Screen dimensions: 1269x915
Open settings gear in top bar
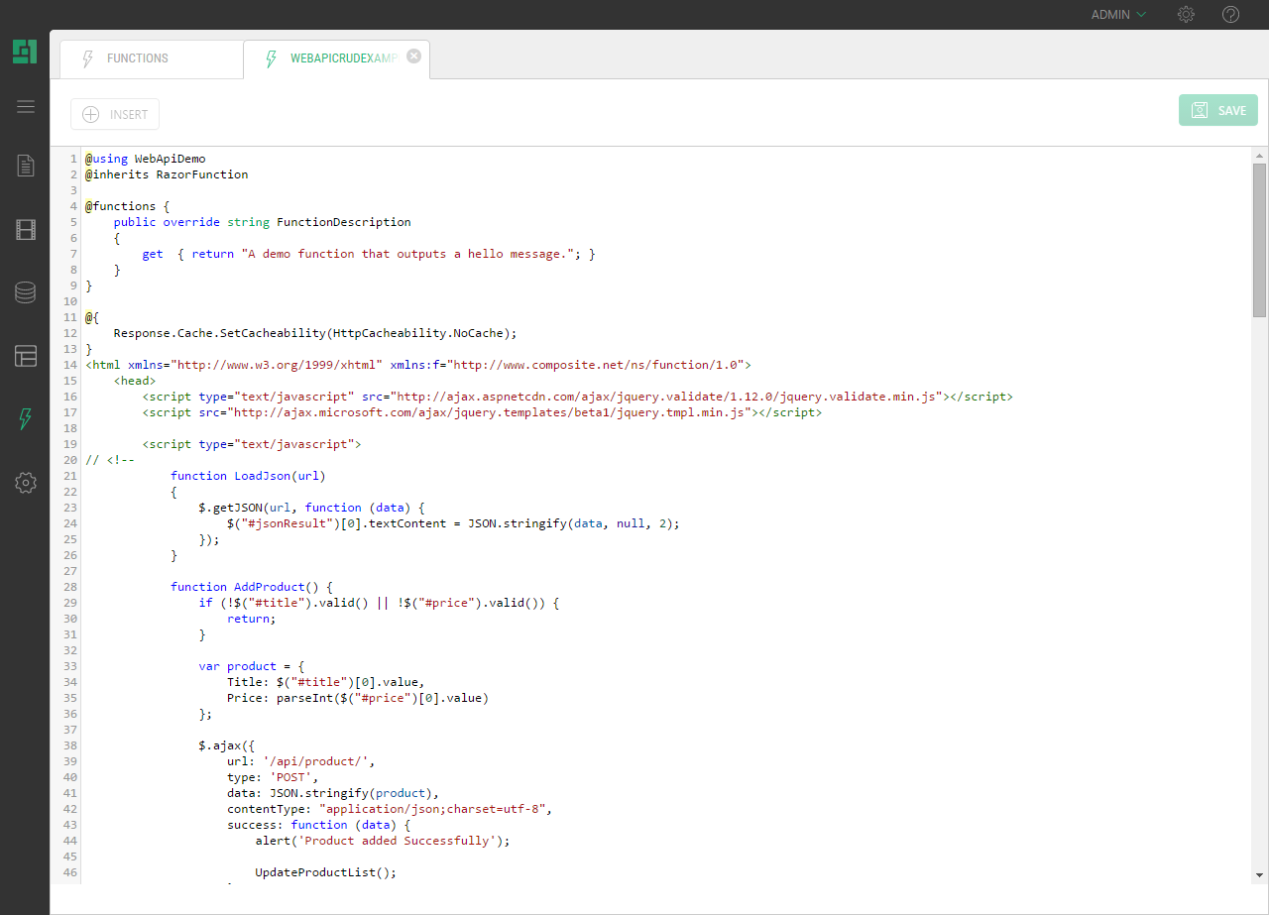(1186, 15)
